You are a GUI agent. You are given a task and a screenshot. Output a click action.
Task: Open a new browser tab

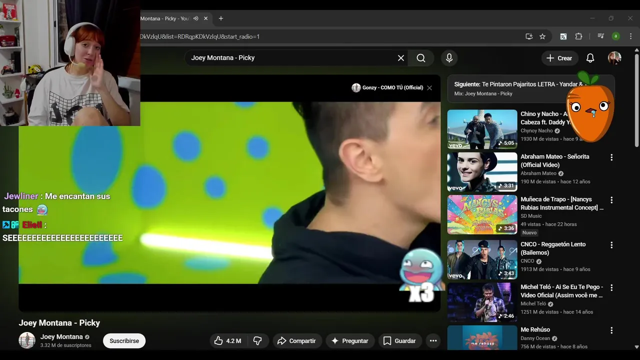[221, 18]
